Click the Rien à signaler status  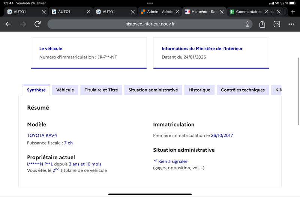coord(173,161)
